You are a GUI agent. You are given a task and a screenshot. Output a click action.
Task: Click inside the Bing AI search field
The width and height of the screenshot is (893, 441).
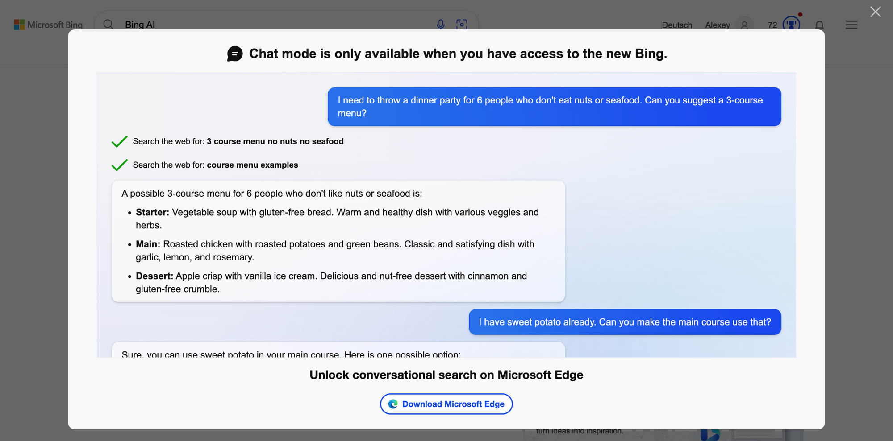pos(268,25)
